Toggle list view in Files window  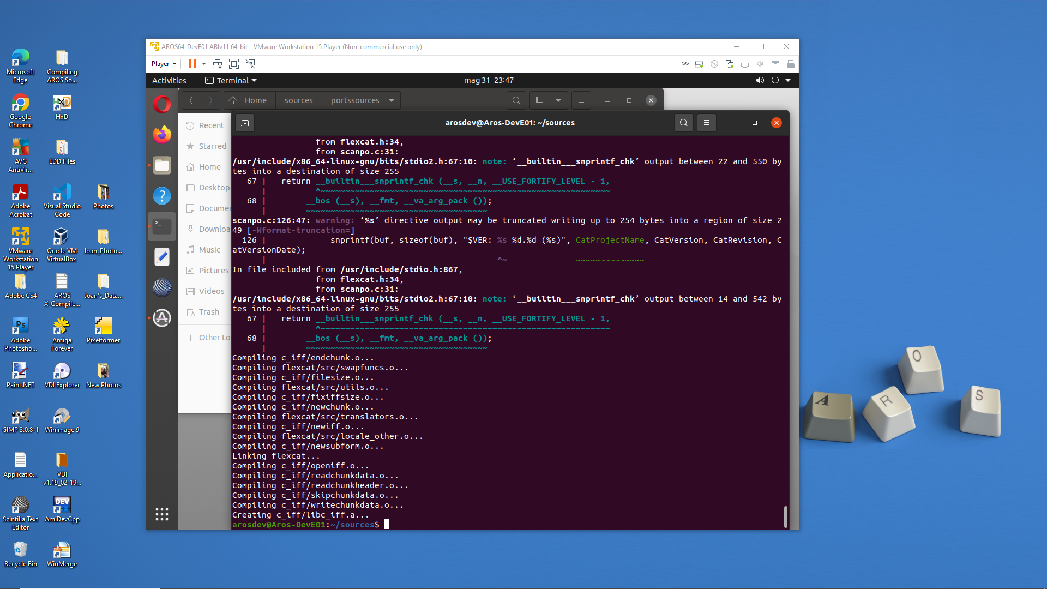click(x=539, y=100)
